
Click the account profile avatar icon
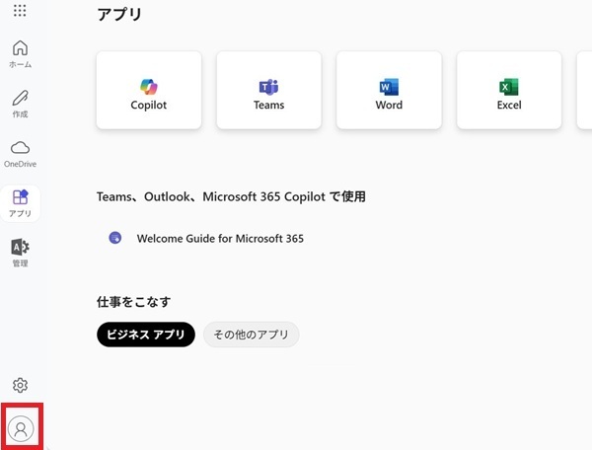coord(21,428)
